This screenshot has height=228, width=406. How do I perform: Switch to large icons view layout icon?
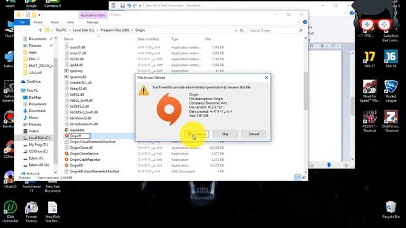tap(304, 177)
